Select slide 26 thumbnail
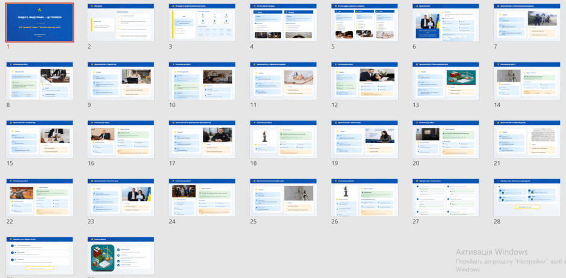 (364, 198)
